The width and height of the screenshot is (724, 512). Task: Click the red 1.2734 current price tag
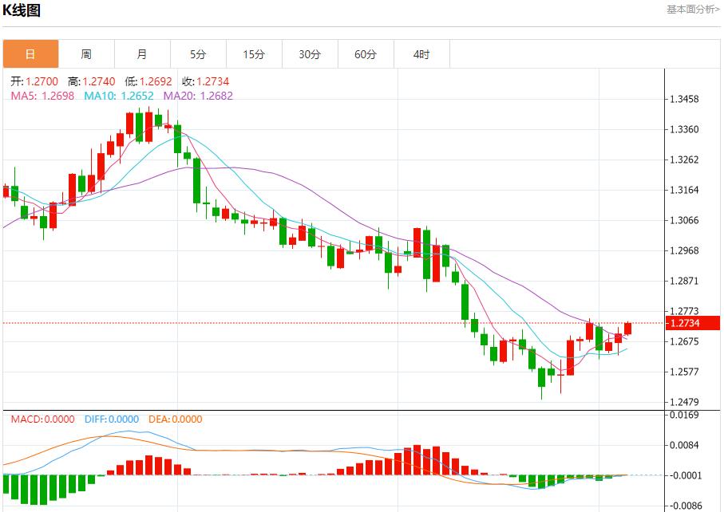click(x=693, y=323)
